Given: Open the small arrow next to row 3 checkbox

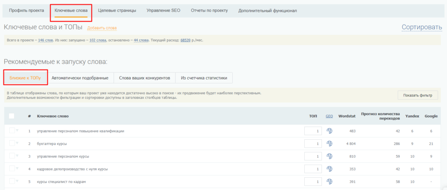Looking at the screenshot, I should [x=18, y=156].
